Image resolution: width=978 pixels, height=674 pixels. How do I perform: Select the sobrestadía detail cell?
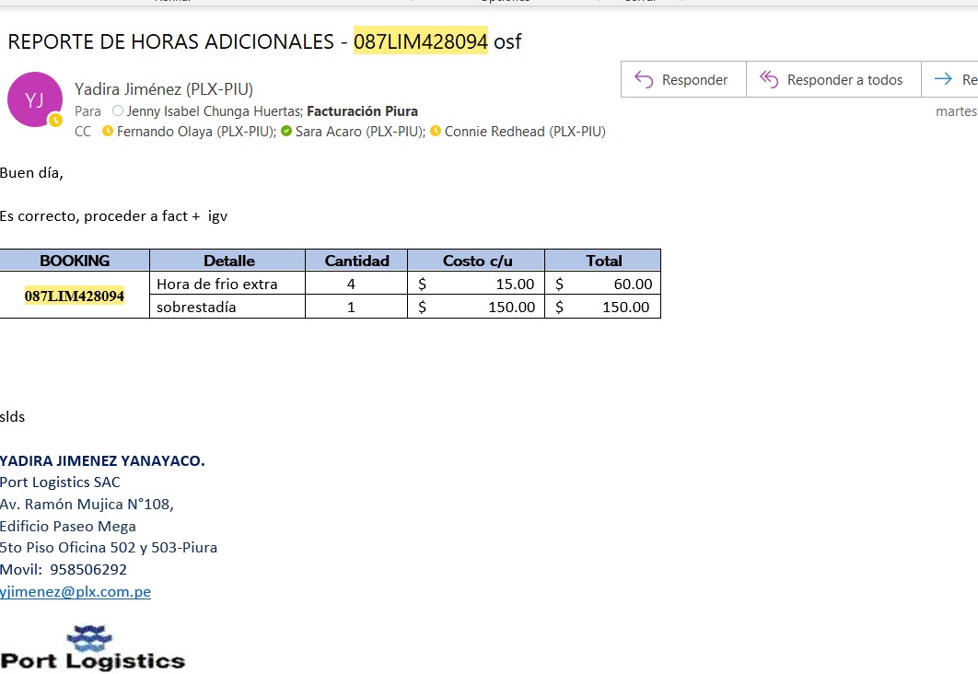[227, 308]
